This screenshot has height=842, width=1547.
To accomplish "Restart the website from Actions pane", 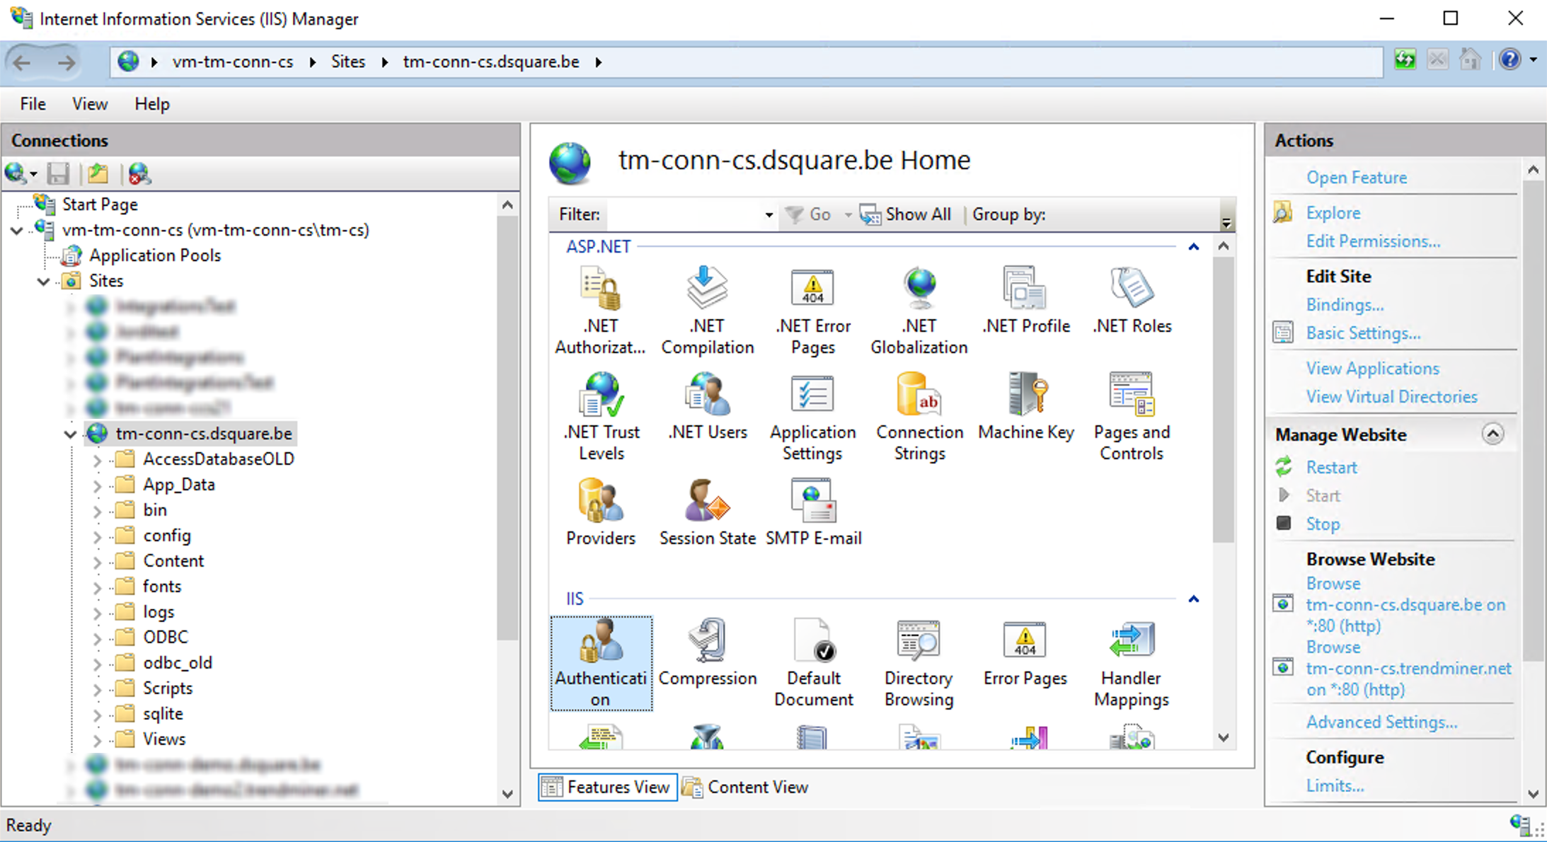I will pos(1331,467).
